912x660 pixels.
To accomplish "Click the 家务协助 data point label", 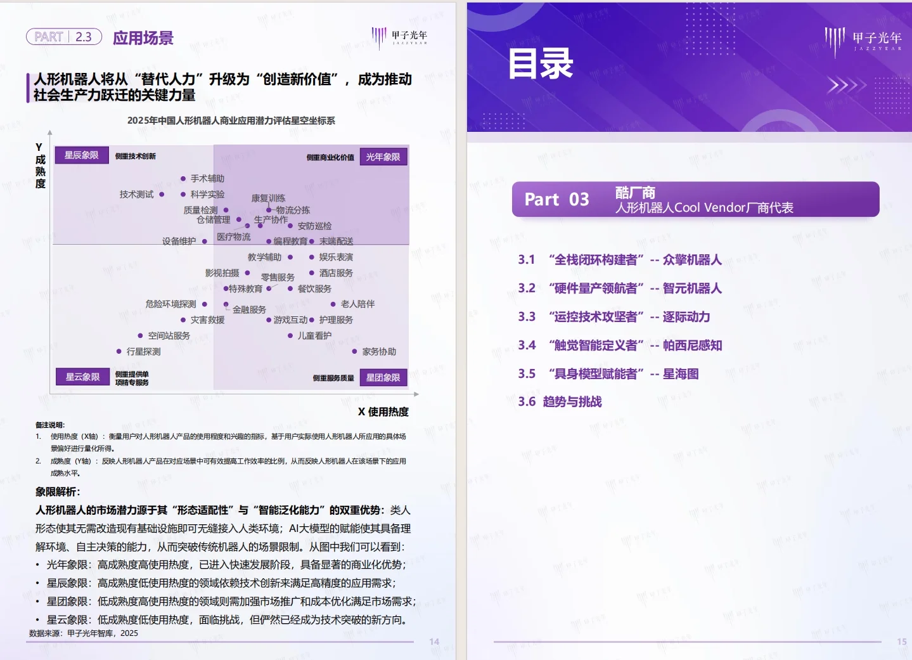I will pyautogui.click(x=379, y=352).
